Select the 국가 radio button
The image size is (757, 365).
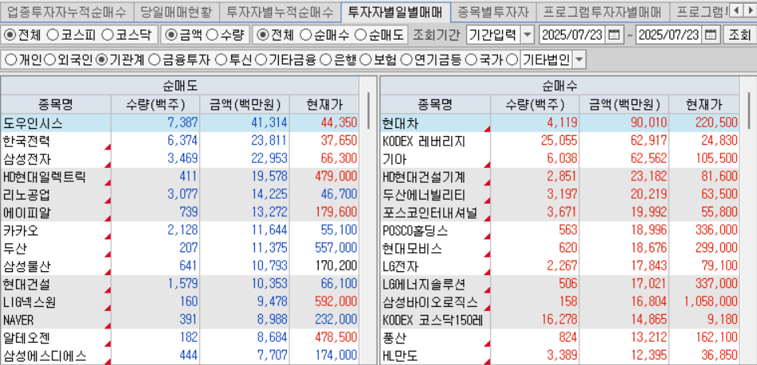click(x=485, y=60)
